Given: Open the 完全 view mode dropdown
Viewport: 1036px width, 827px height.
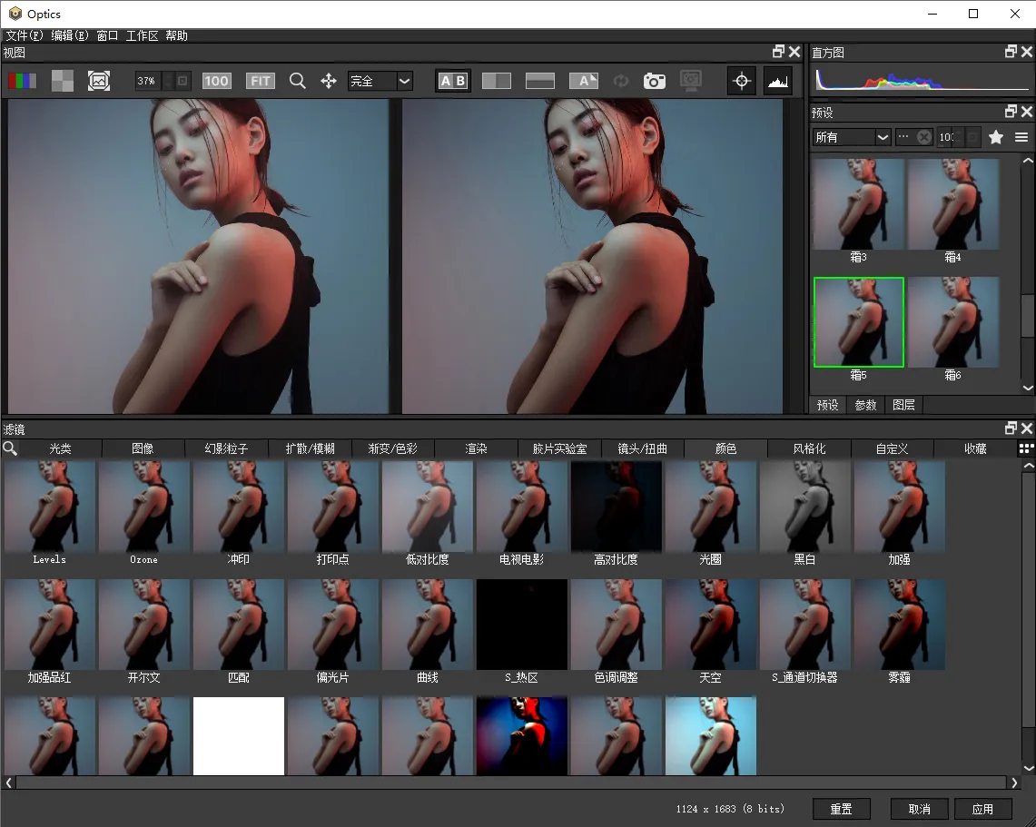Looking at the screenshot, I should 405,81.
